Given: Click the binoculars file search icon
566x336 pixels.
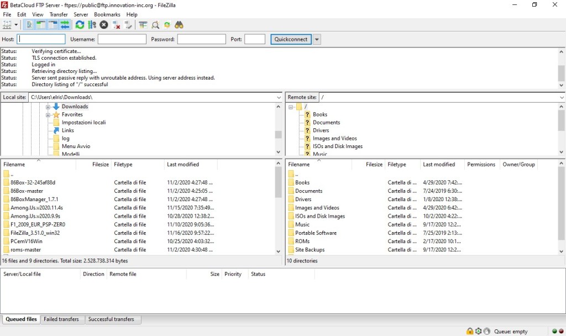Looking at the screenshot, I should tap(179, 25).
